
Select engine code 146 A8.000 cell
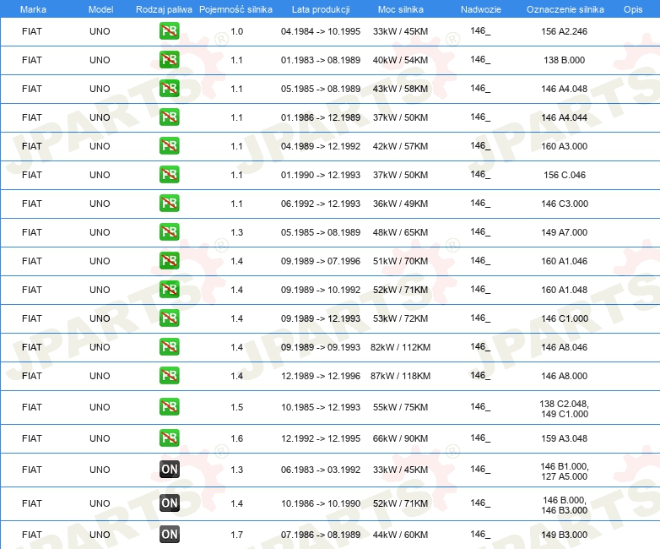coord(564,376)
